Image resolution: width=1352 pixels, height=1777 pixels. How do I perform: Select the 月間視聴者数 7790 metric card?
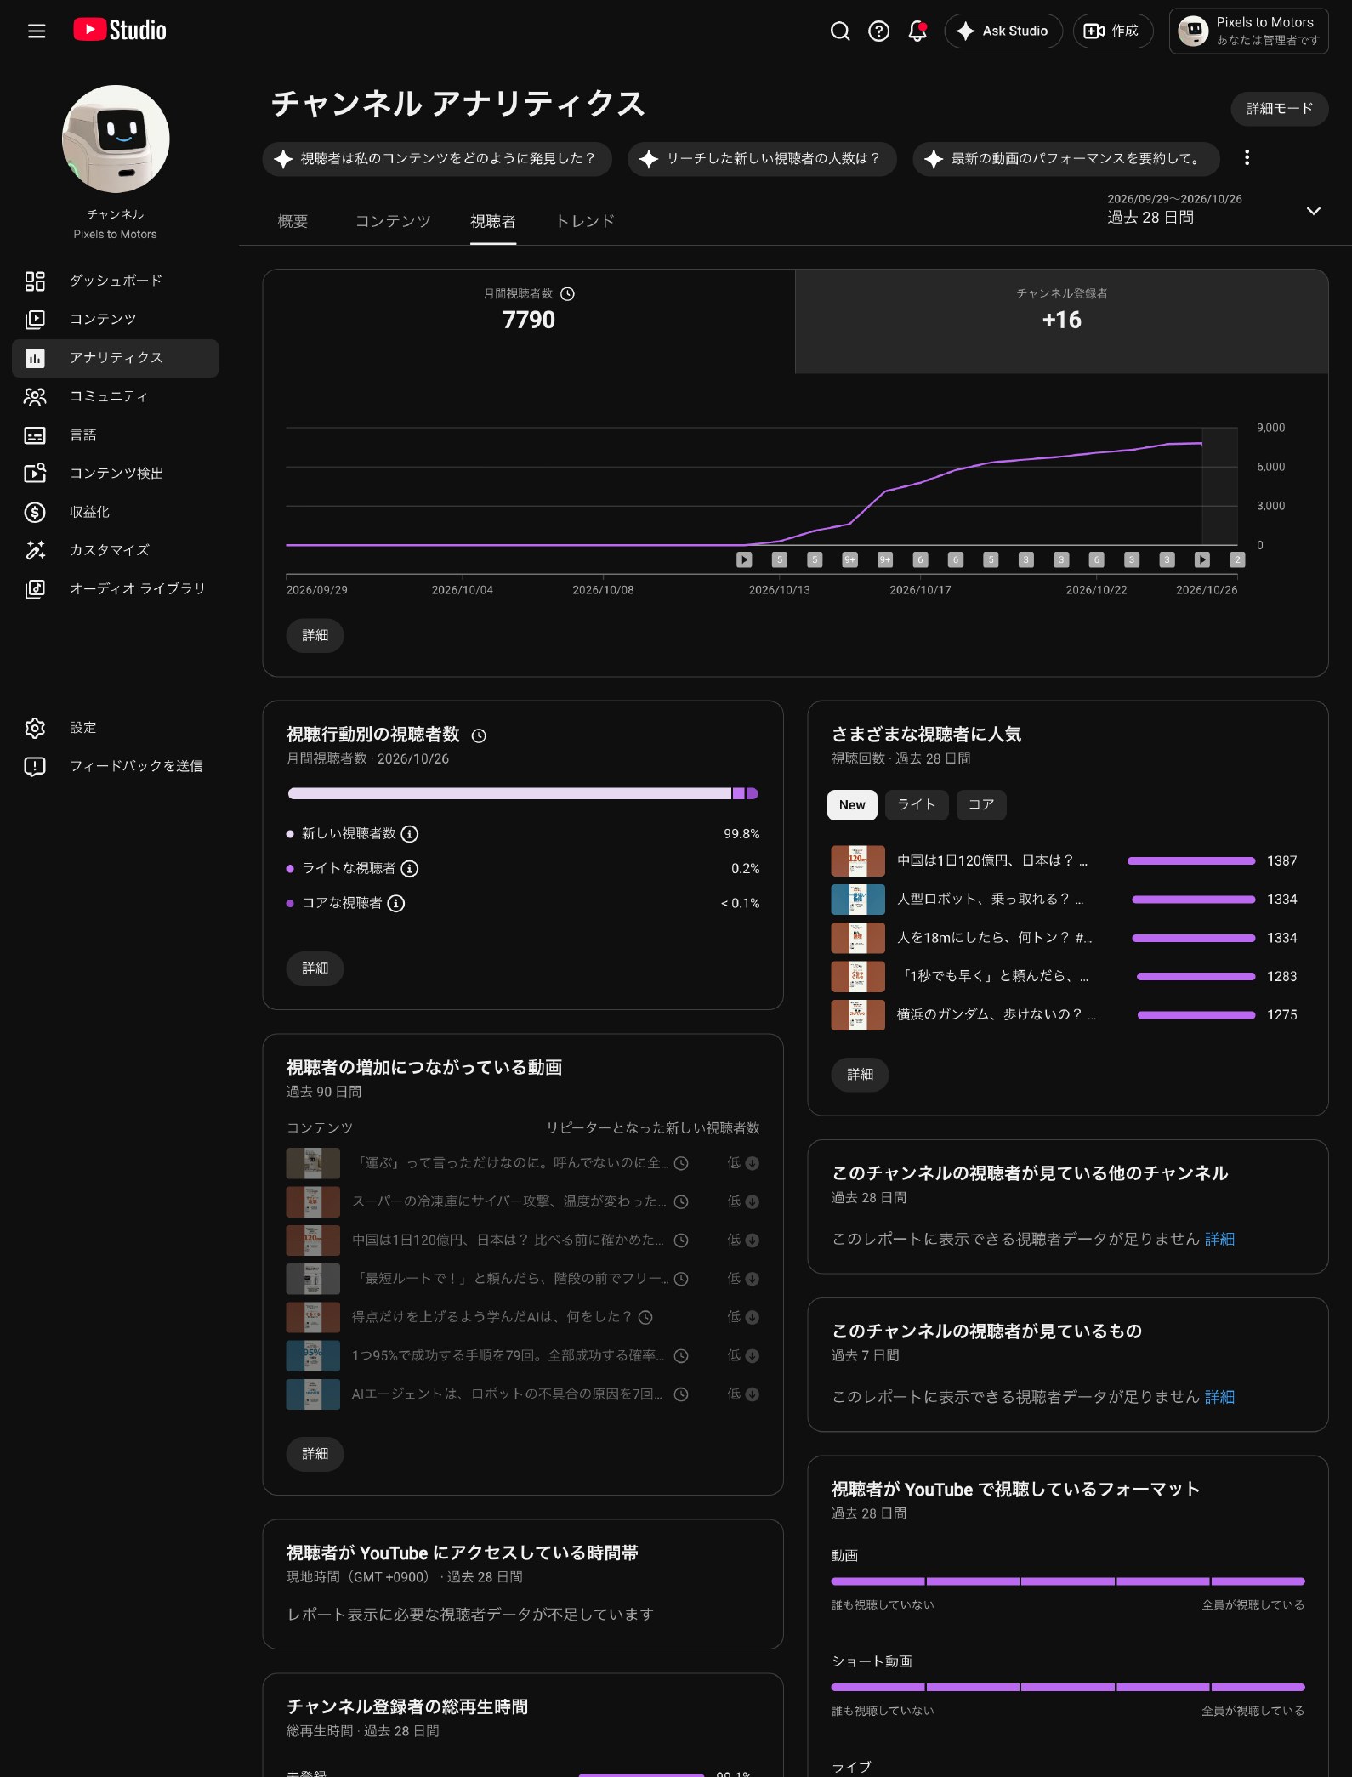pos(529,321)
